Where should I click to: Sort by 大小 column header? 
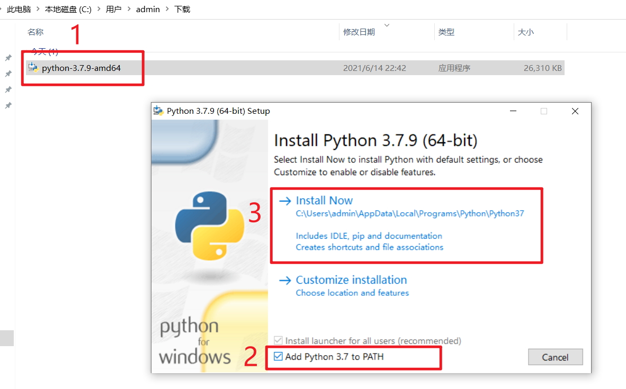[525, 32]
